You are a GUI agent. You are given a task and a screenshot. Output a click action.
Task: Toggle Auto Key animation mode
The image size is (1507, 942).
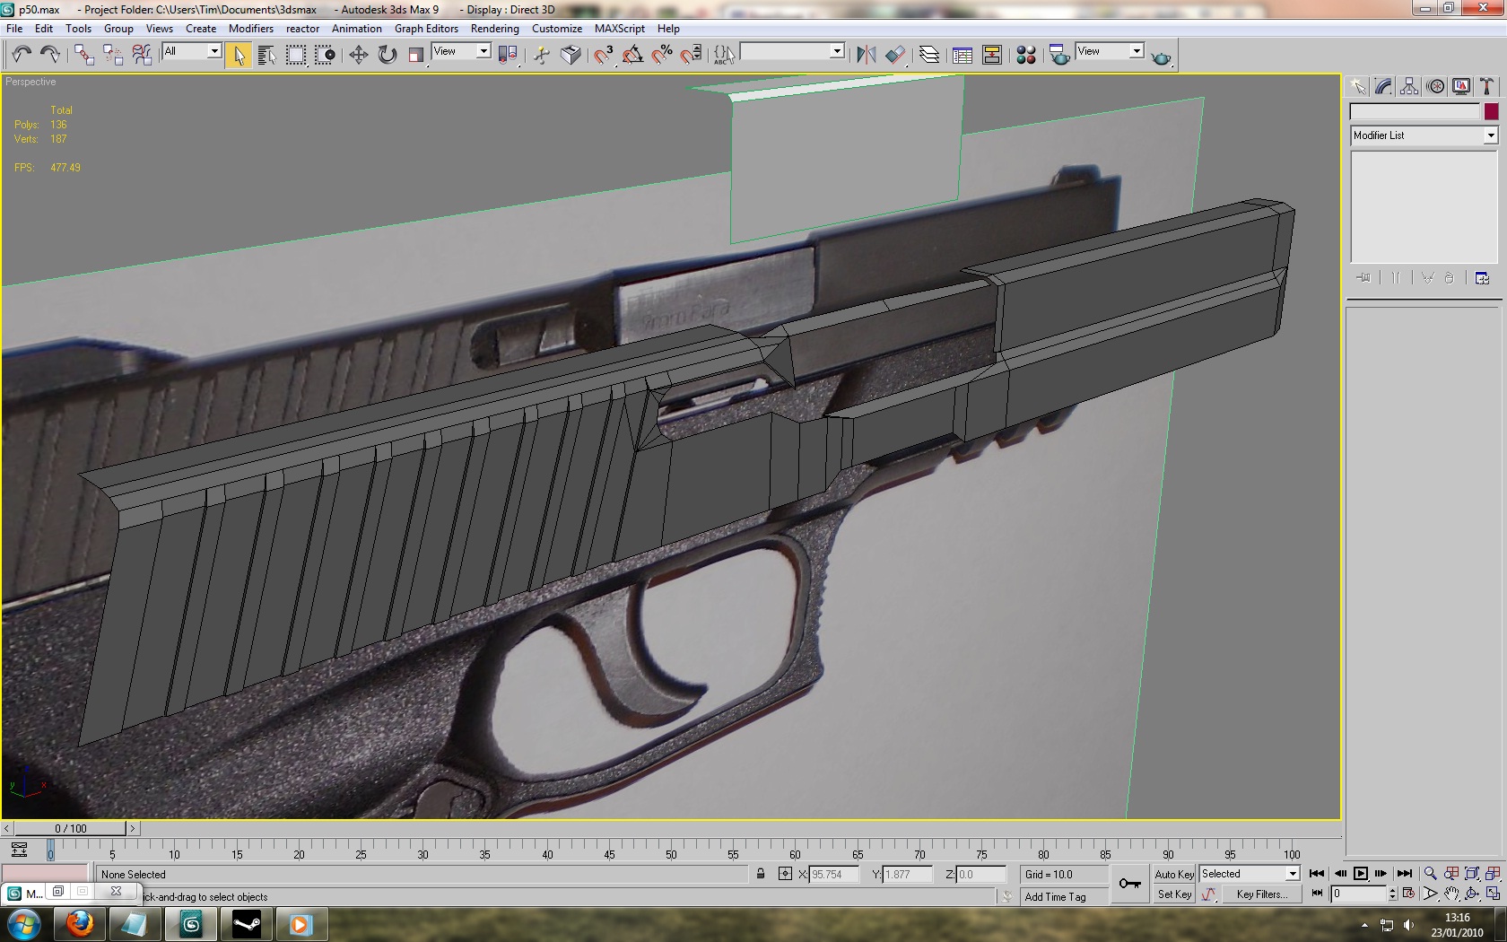[1173, 874]
